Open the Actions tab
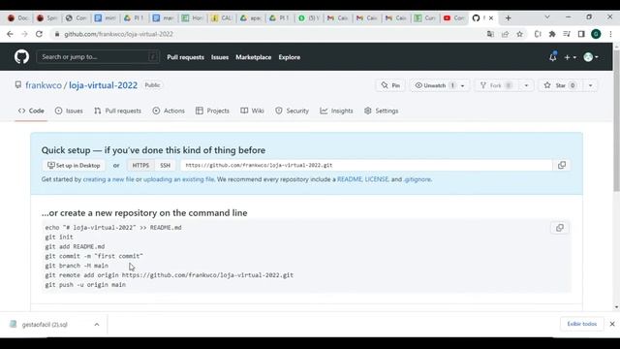Screen dimensions: 620x349 point(169,111)
